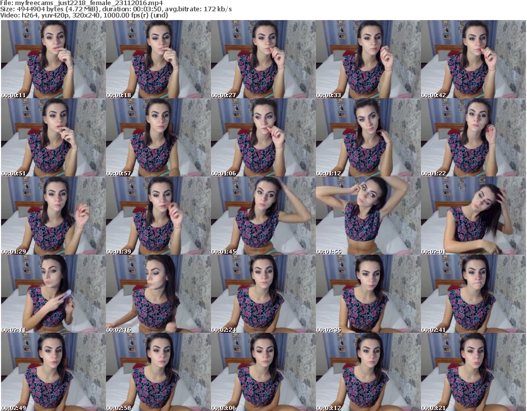The image size is (527, 411).
Task: Click the Video codec h264 info line
Action: pos(84,15)
